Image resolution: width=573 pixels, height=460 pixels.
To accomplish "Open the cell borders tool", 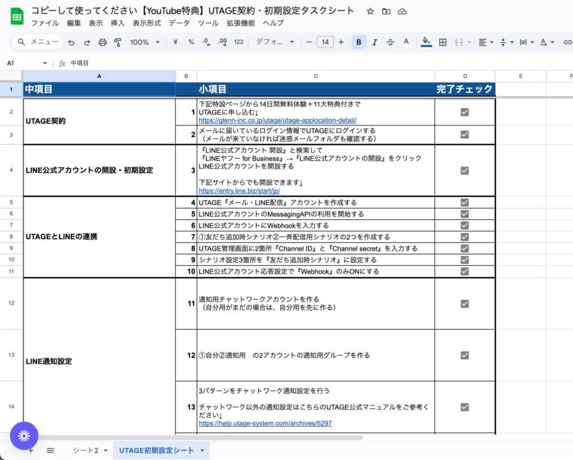I will 443,42.
